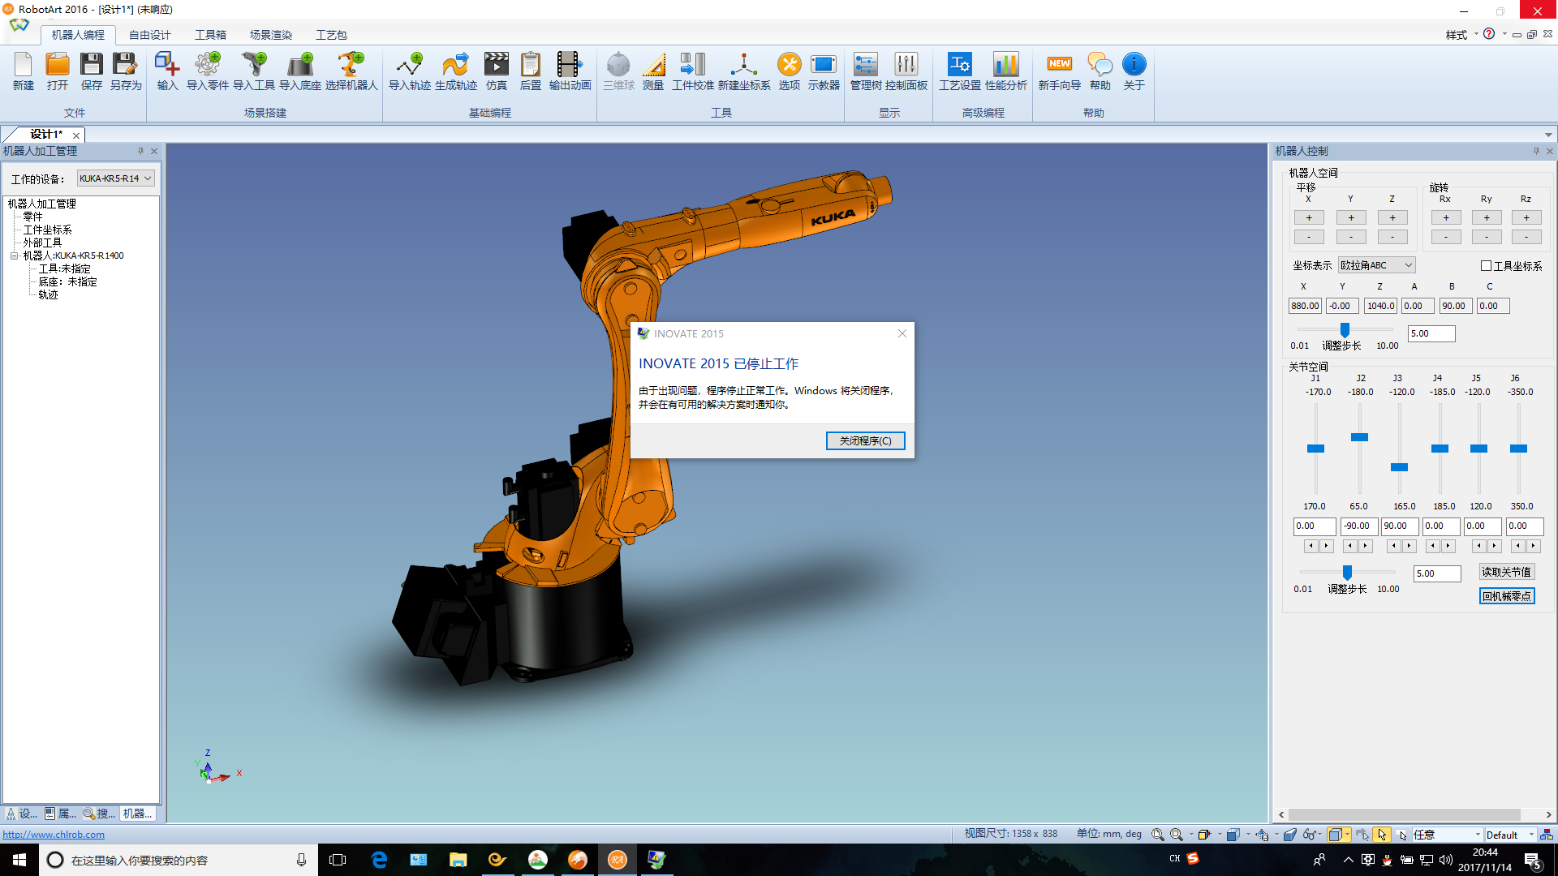The height and width of the screenshot is (876, 1558).
Task: Import a tool with 导入工具
Action: (254, 71)
